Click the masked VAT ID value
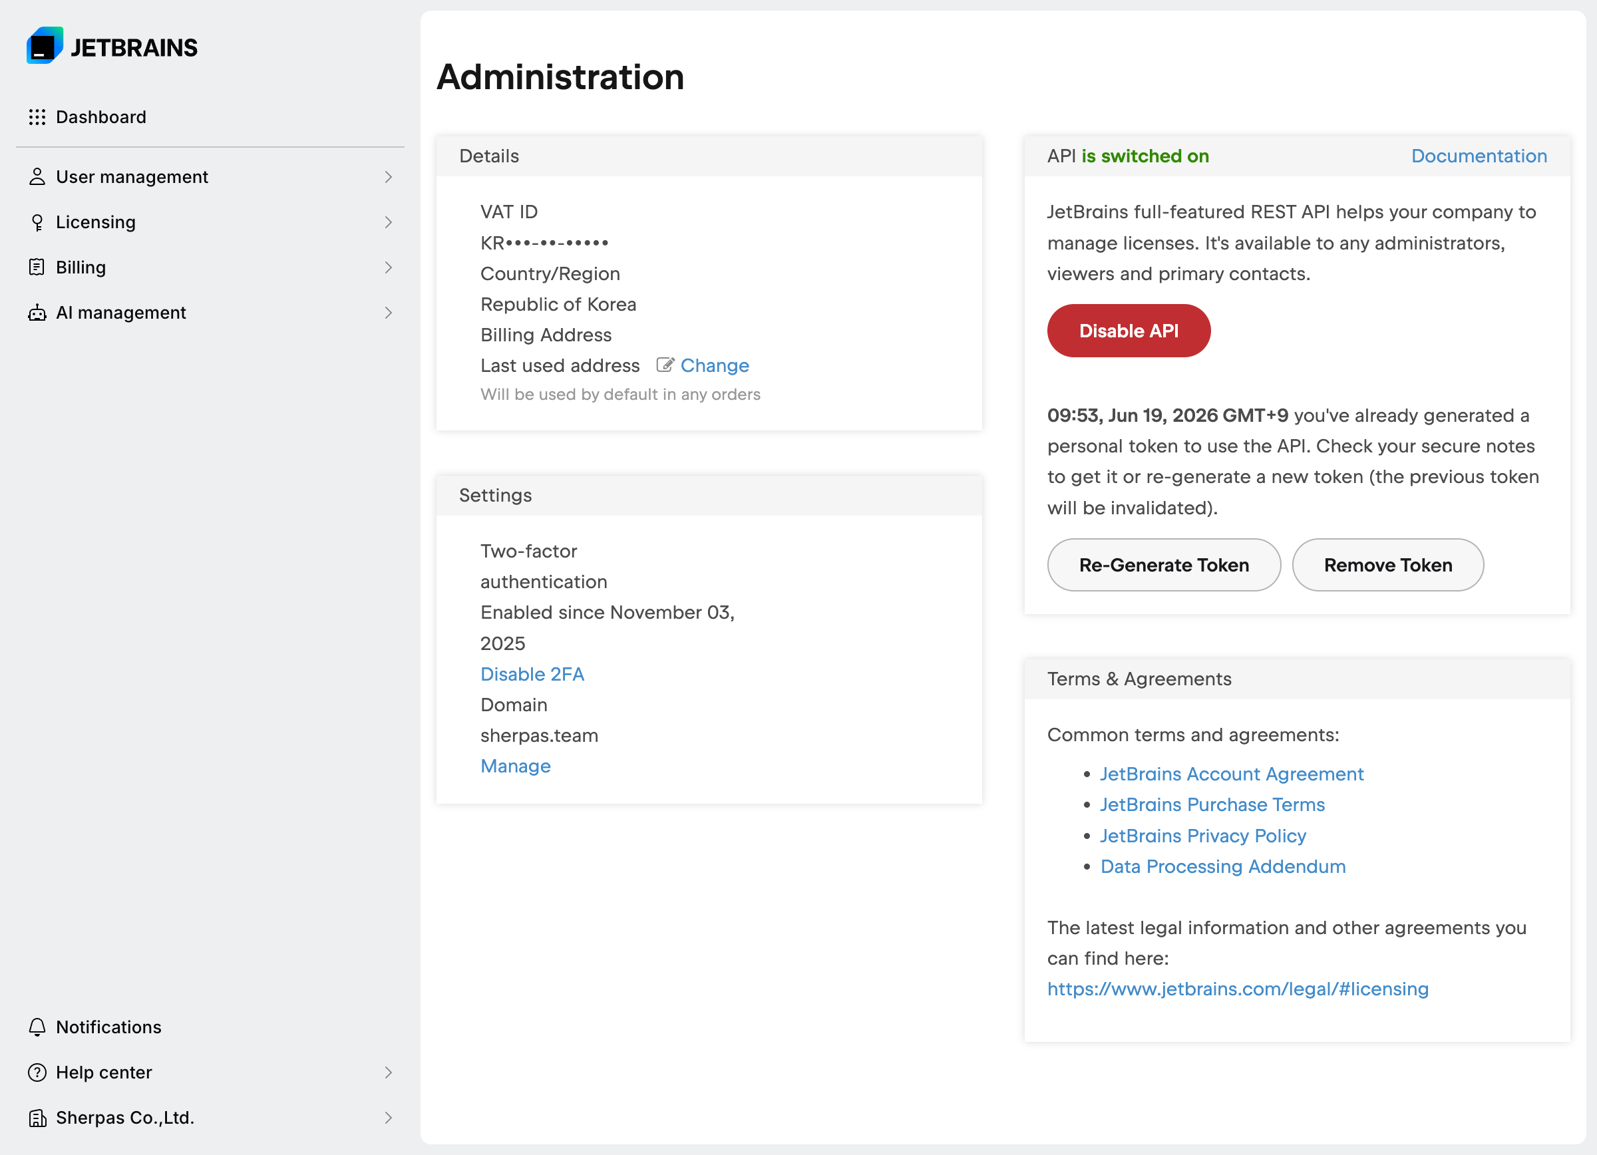The height and width of the screenshot is (1155, 1597). (544, 243)
